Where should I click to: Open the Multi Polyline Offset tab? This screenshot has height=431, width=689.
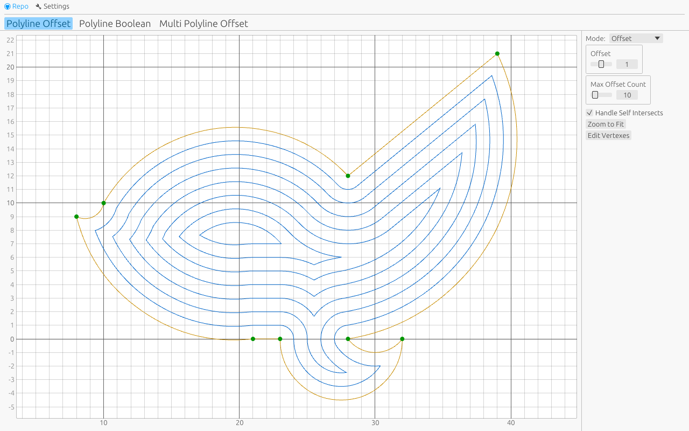(x=203, y=24)
